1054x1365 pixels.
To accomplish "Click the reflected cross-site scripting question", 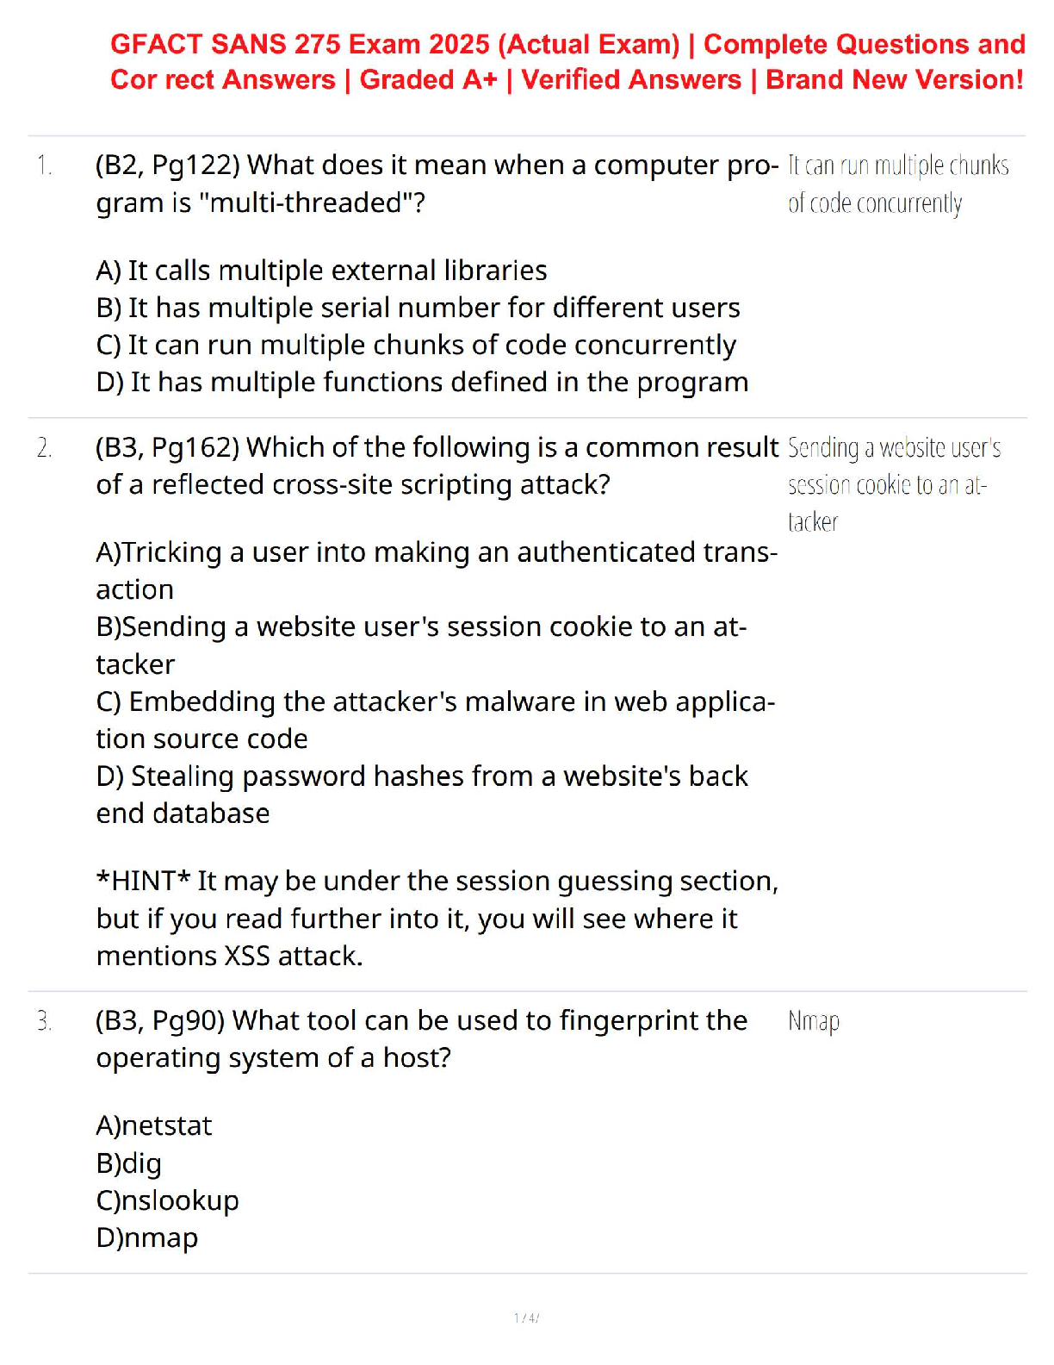I will coord(437,465).
